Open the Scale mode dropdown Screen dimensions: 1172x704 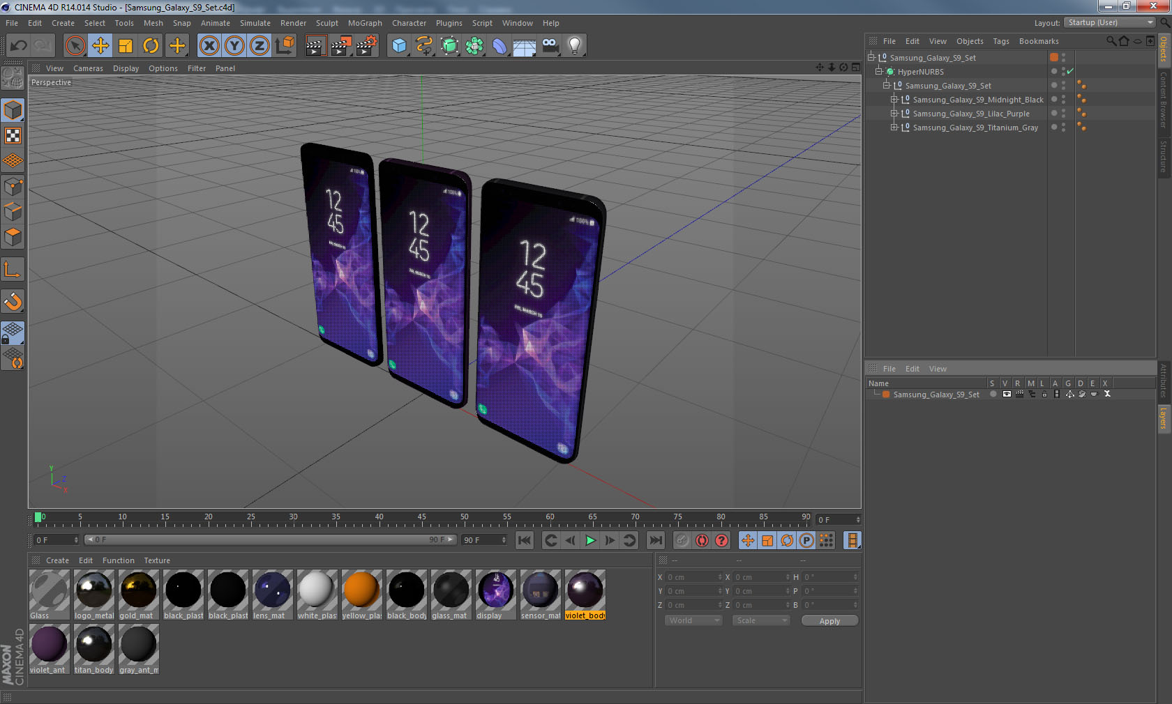tap(760, 620)
